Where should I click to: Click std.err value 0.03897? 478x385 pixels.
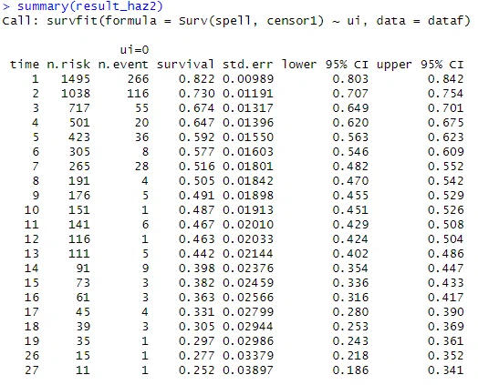(248, 370)
